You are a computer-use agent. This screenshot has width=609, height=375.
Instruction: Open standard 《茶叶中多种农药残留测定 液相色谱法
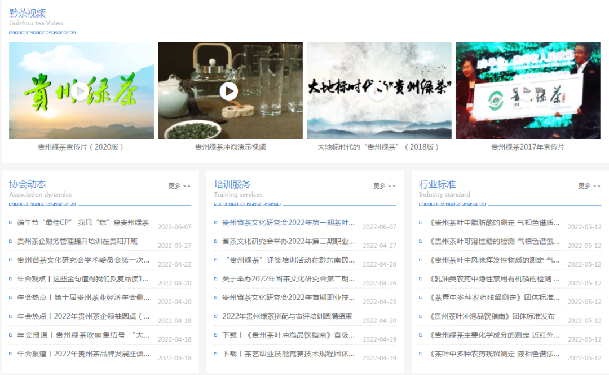[493, 353]
